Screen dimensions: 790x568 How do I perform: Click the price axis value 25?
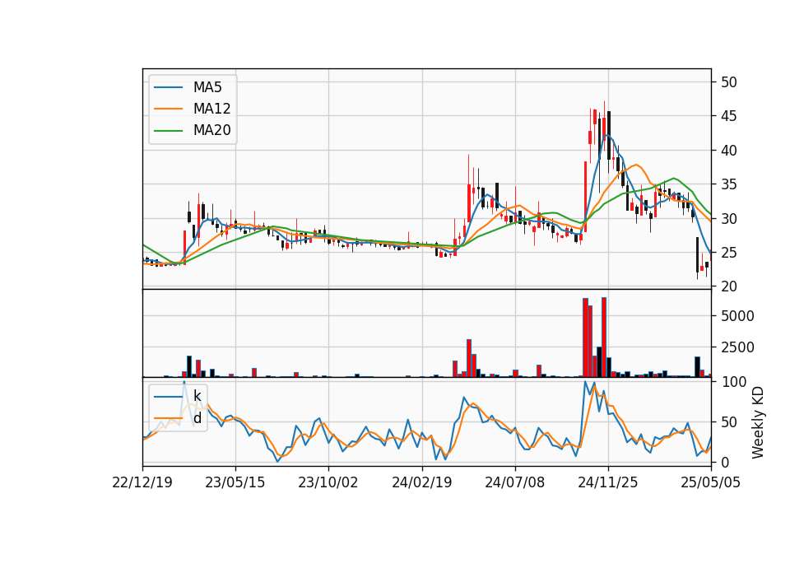[729, 253]
